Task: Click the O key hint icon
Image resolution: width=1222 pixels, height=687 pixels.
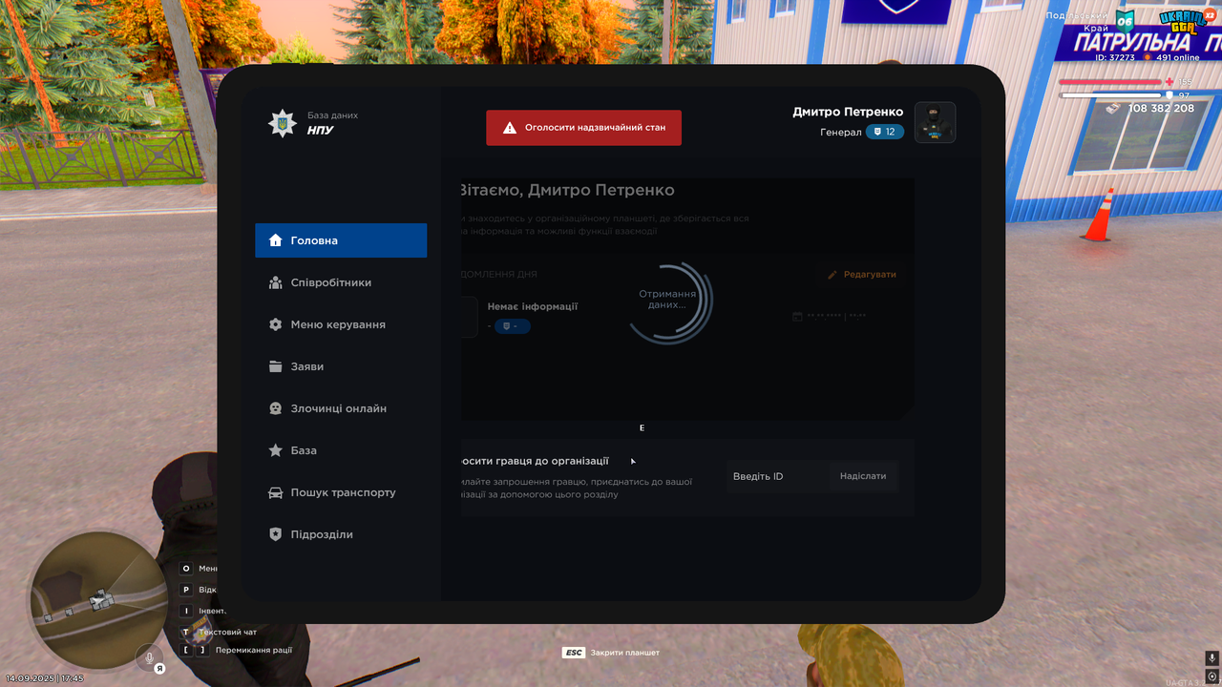Action: pos(186,569)
